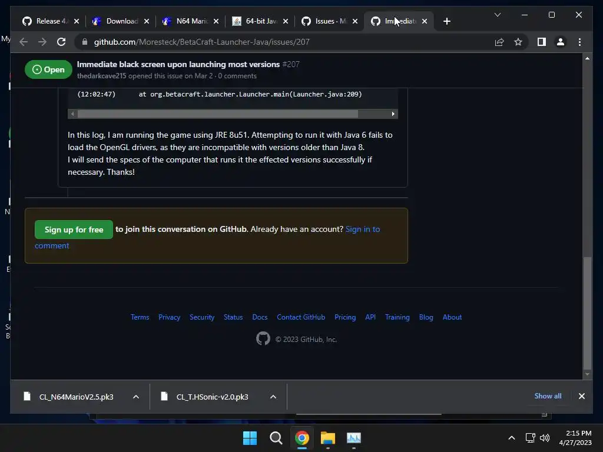The height and width of the screenshot is (452, 603).
Task: Go forward to next page
Action: coord(42,42)
